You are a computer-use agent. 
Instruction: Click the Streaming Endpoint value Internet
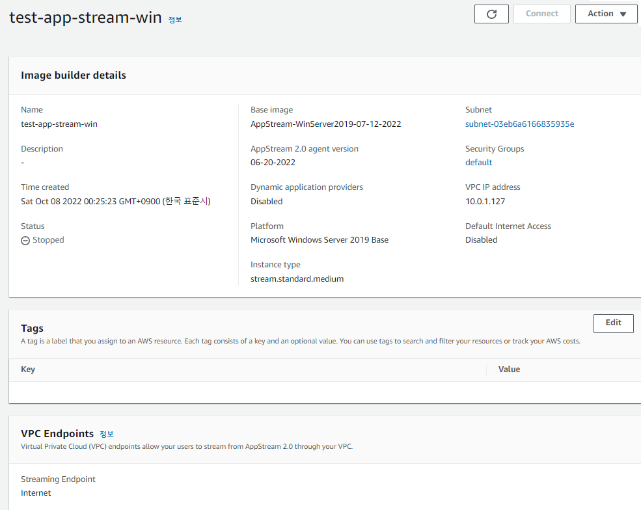(x=36, y=493)
